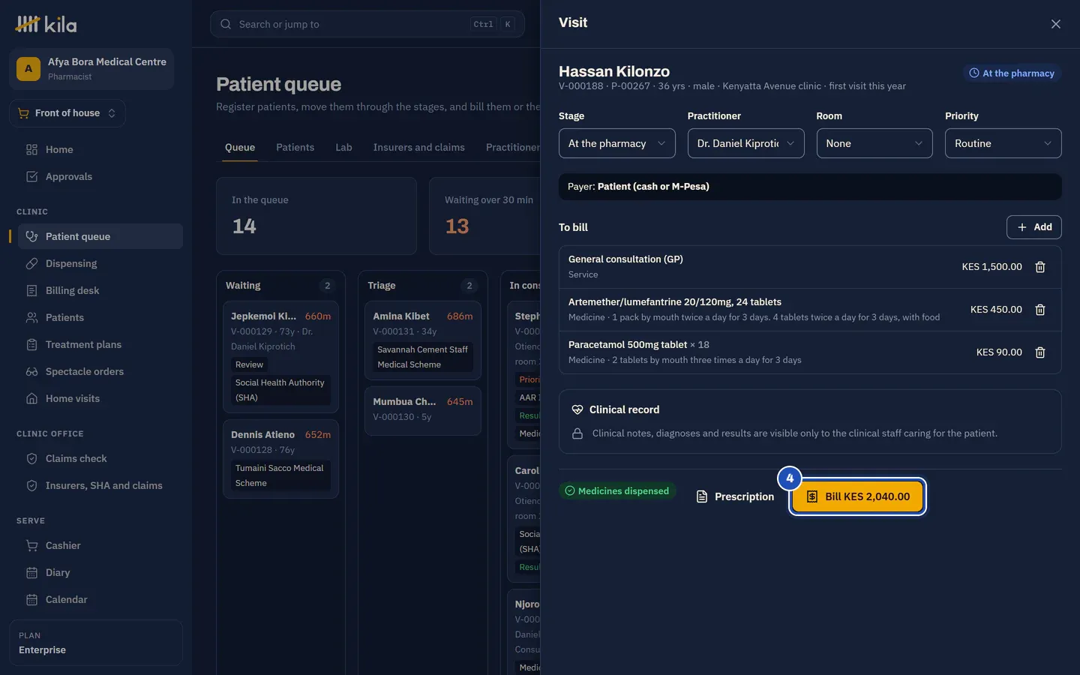1080x675 pixels.
Task: Open Home visits
Action: tap(100, 398)
